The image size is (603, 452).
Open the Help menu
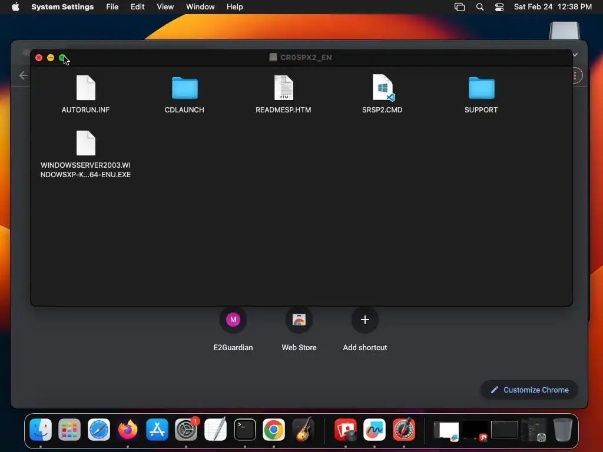pos(234,6)
